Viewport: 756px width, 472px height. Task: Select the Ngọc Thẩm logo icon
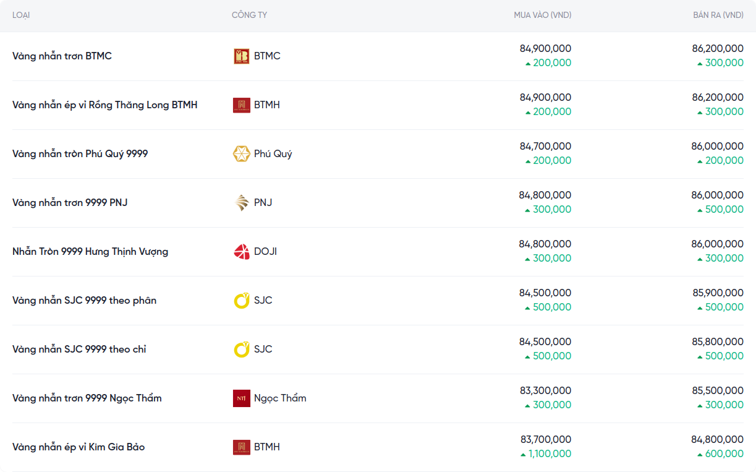click(241, 398)
